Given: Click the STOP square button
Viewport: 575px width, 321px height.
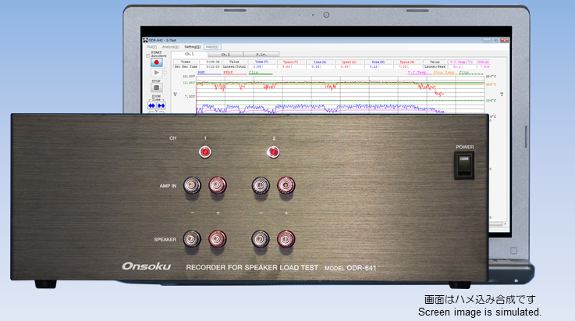Looking at the screenshot, I should [x=157, y=87].
